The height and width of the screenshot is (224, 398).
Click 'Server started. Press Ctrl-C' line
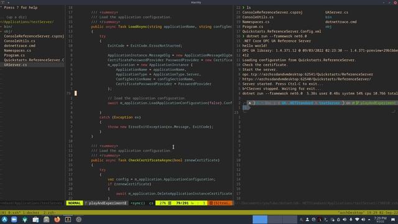tap(283, 84)
